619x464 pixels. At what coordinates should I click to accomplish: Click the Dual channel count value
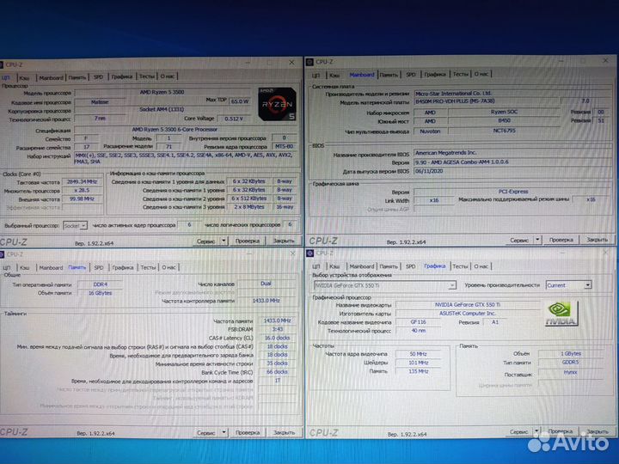[x=266, y=284]
